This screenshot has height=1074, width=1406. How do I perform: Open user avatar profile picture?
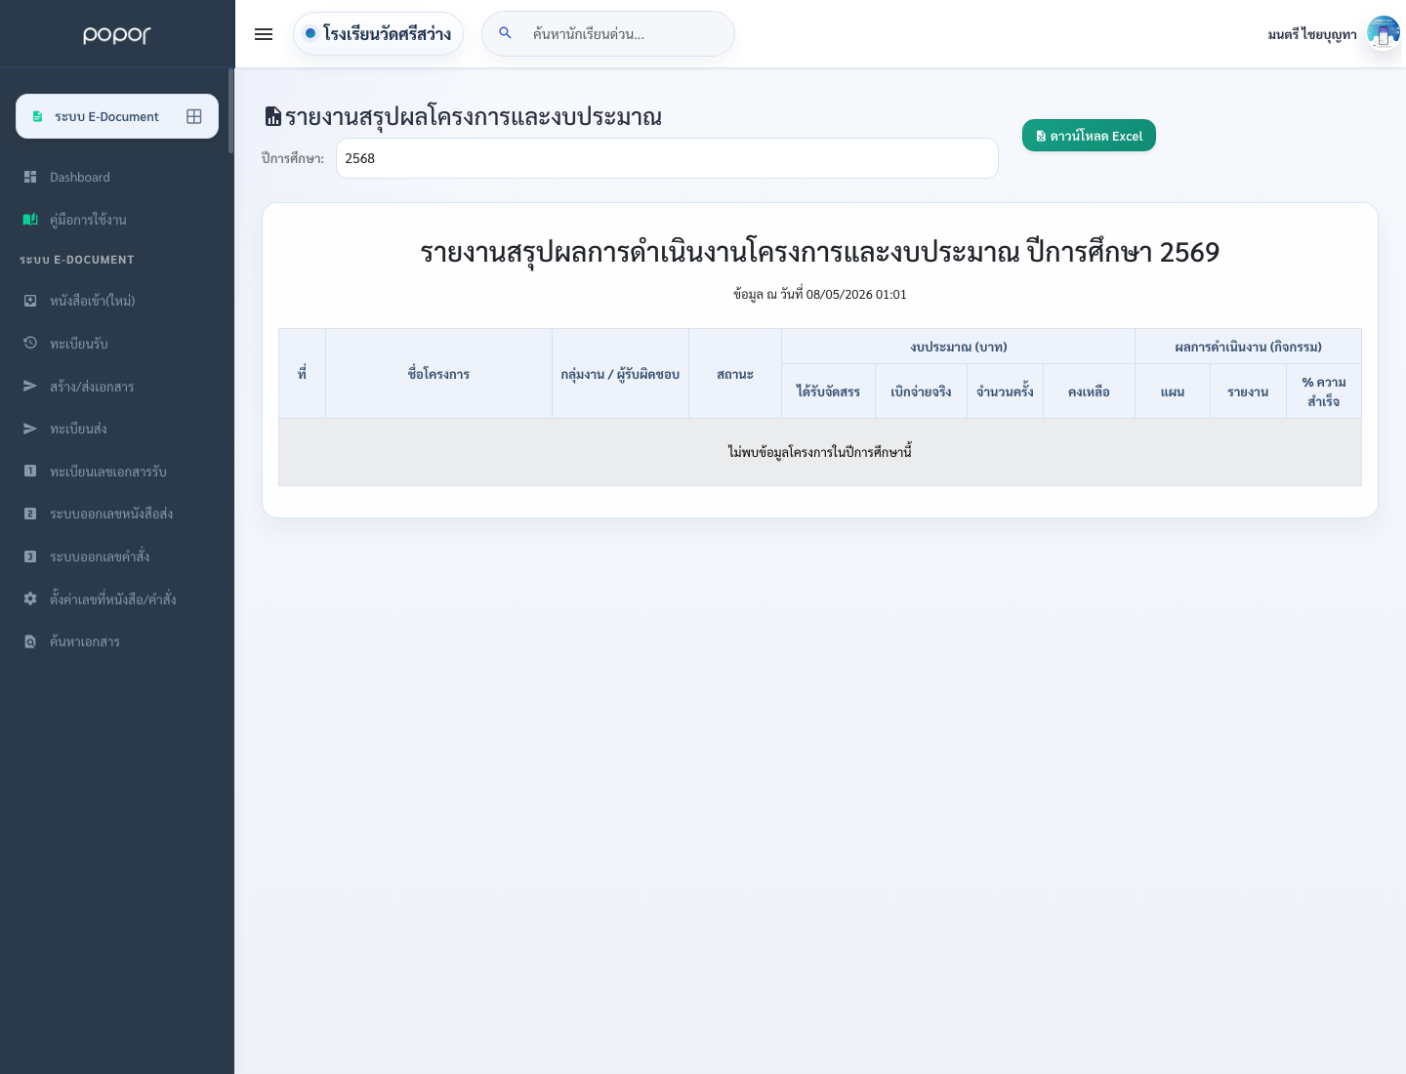coord(1383,33)
